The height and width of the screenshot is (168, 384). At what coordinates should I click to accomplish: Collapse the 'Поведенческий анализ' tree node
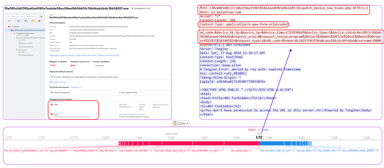[12, 34]
